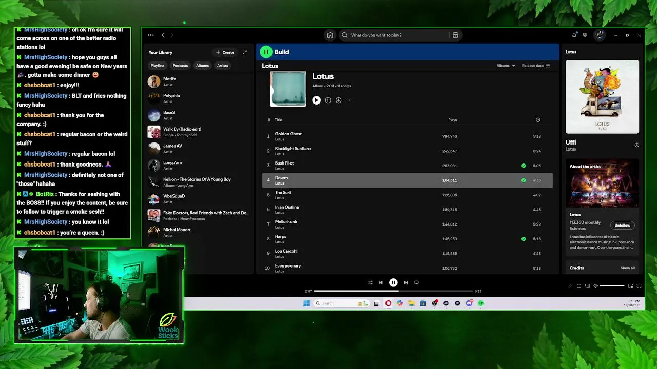The height and width of the screenshot is (369, 657).
Task: Open James AV artist in library
Action: coord(198,149)
